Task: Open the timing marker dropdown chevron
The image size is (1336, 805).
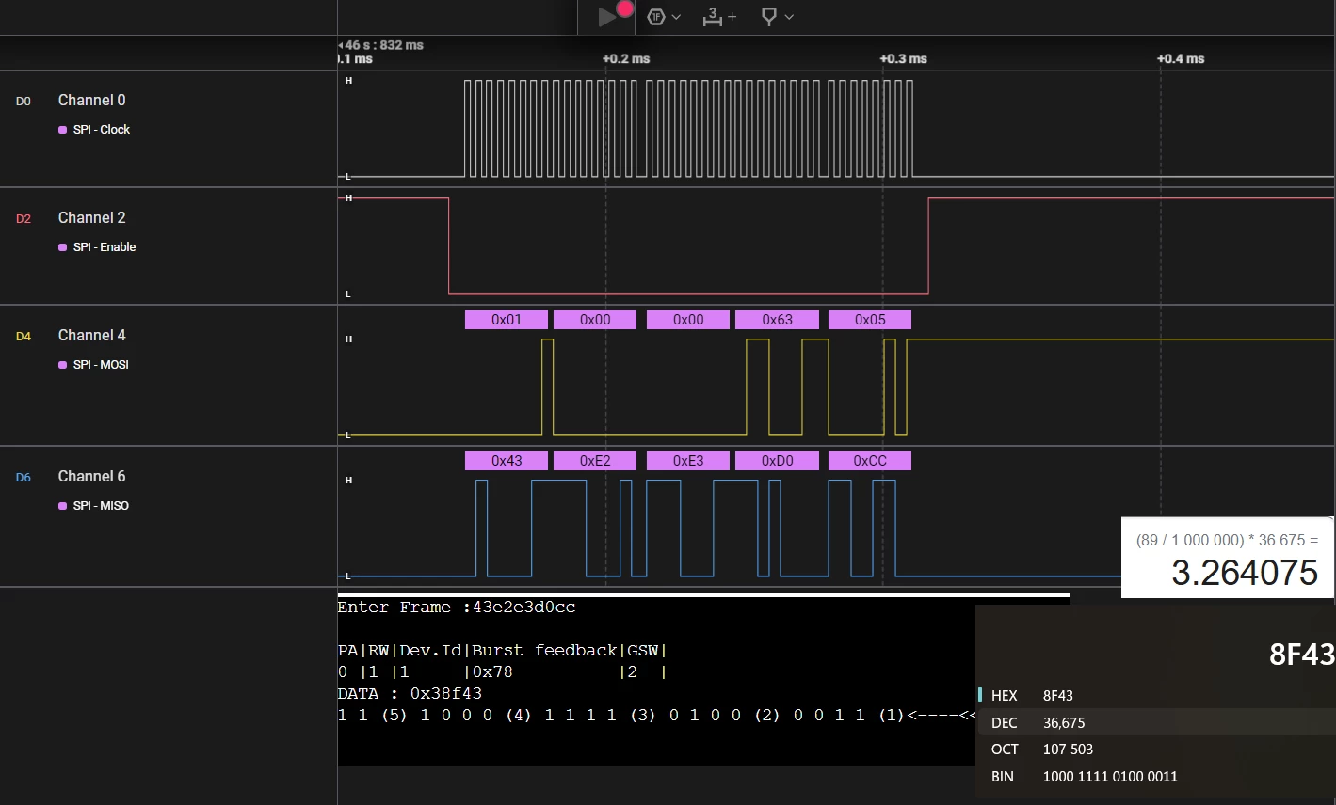Action: (789, 17)
